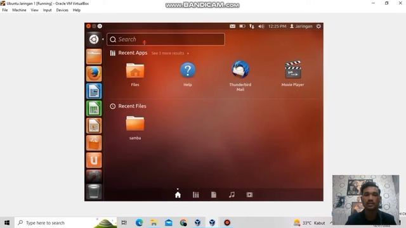
Task: Open the sound volume indicator
Action: 261,26
